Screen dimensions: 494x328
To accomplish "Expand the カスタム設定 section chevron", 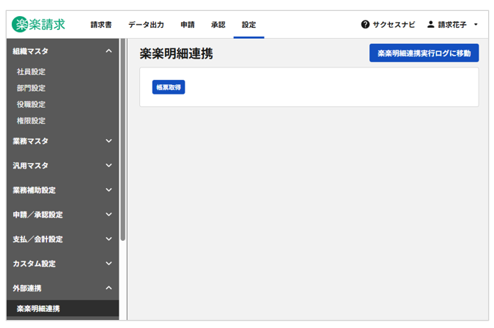I will tap(108, 264).
